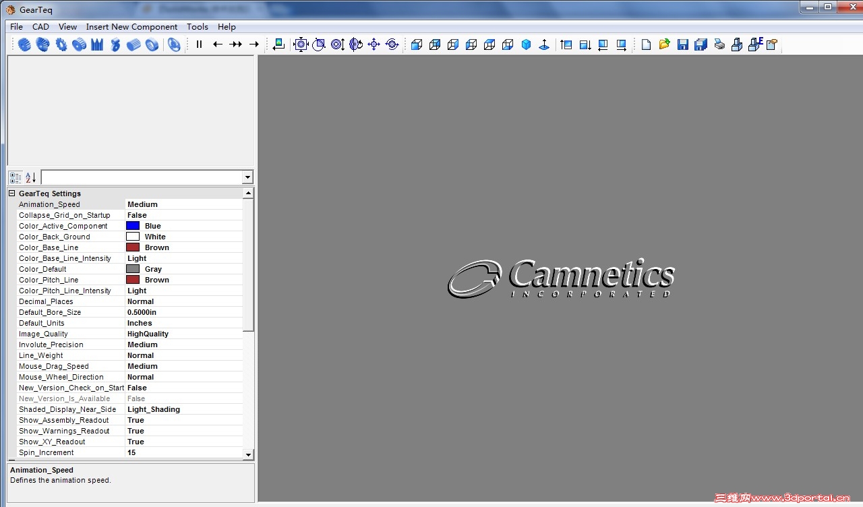Click the double-arrow fast forward button

click(x=235, y=44)
